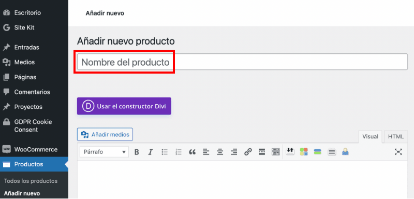Viewport: 414px width, 199px height.
Task: Insert a numbered list
Action: [179, 152]
